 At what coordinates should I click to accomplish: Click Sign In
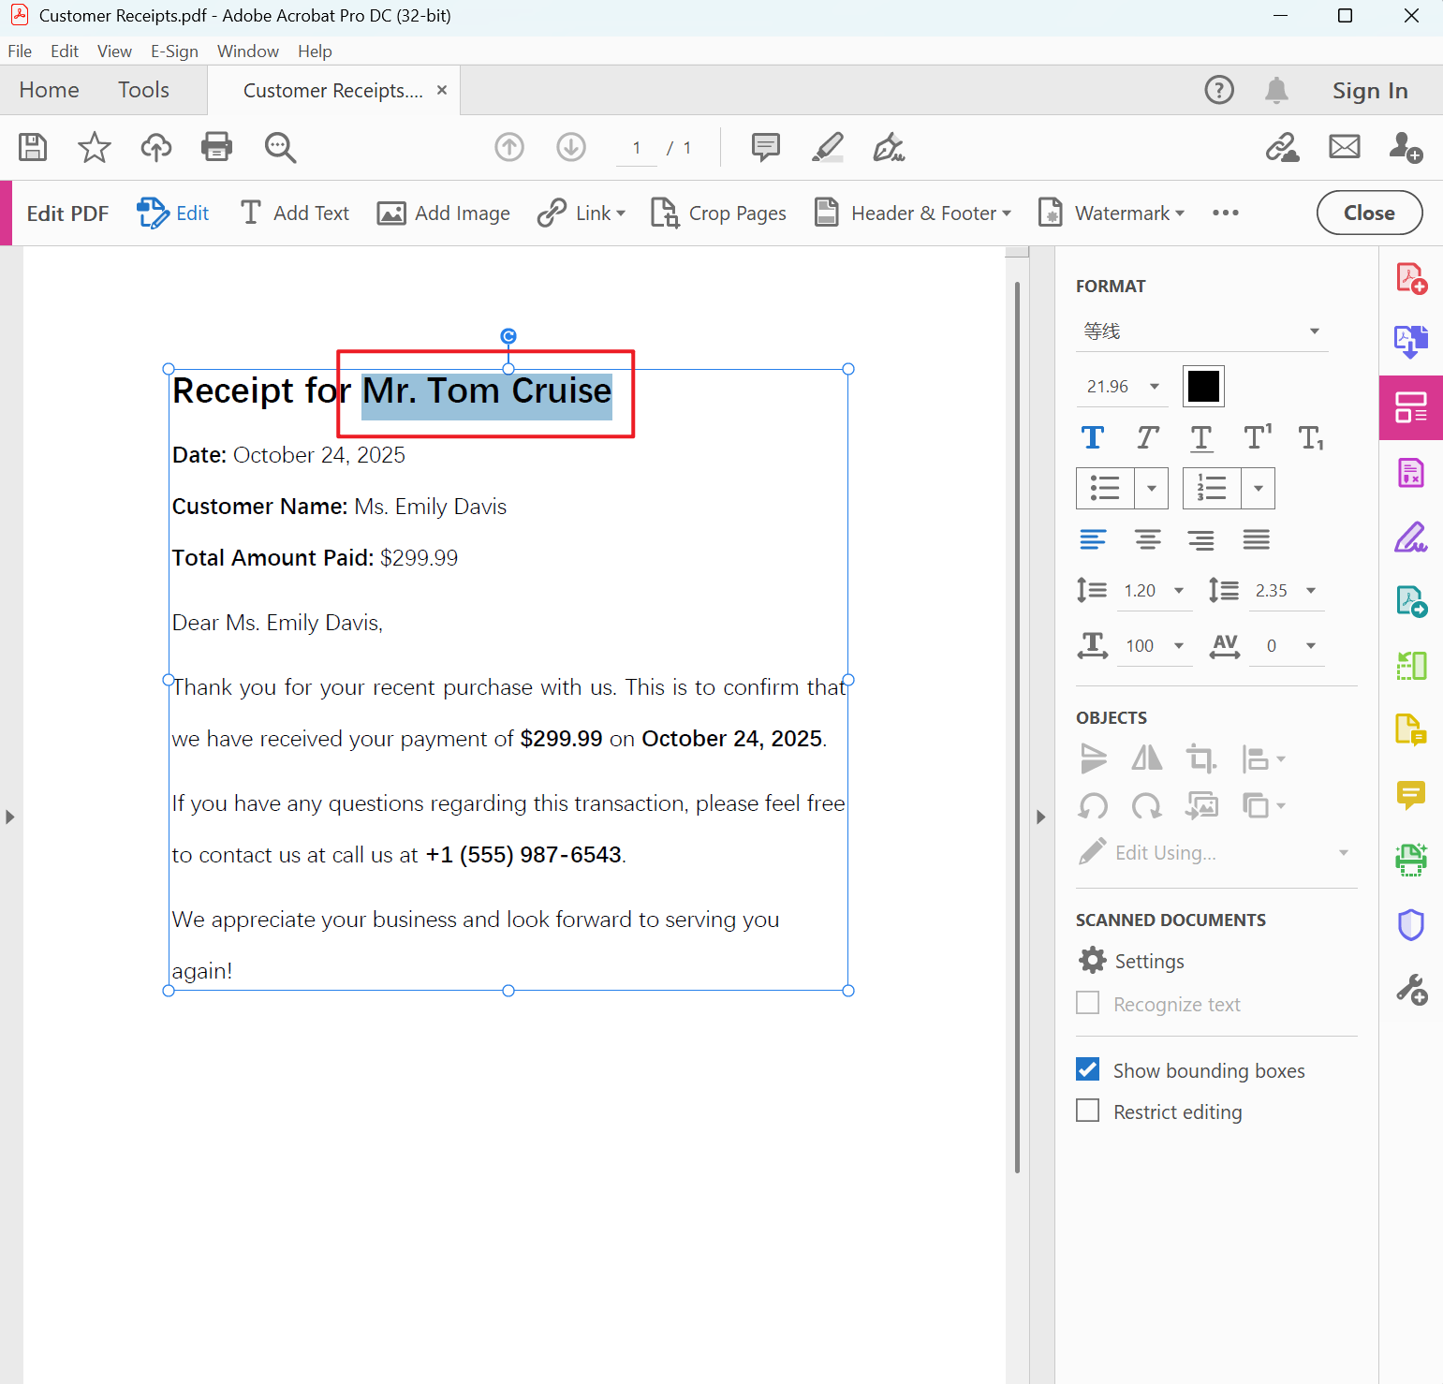(1369, 91)
